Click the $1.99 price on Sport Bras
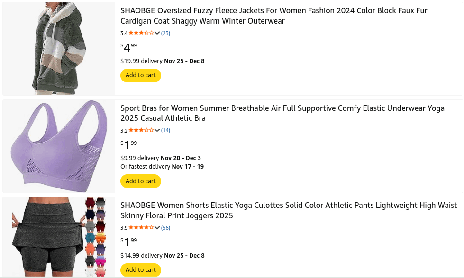 (129, 144)
